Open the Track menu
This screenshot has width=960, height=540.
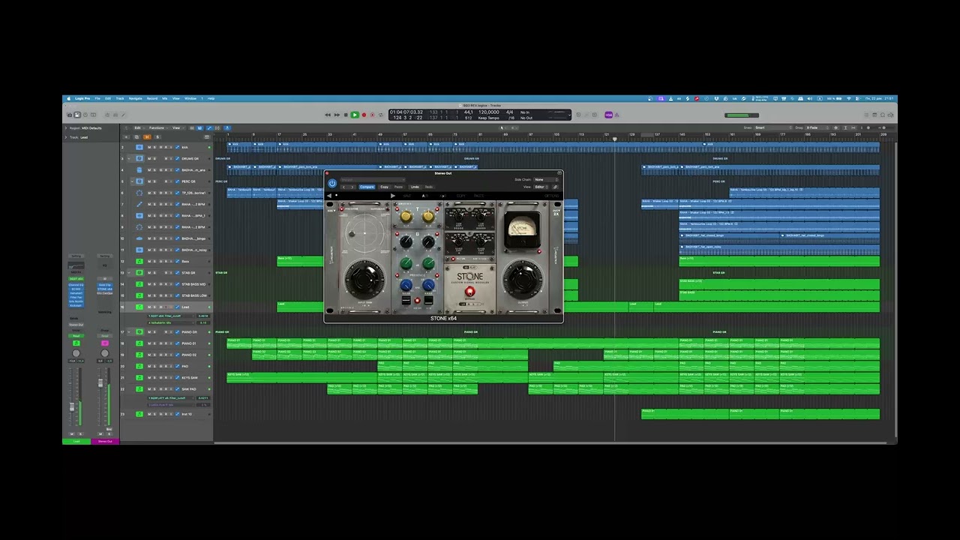[x=120, y=98]
